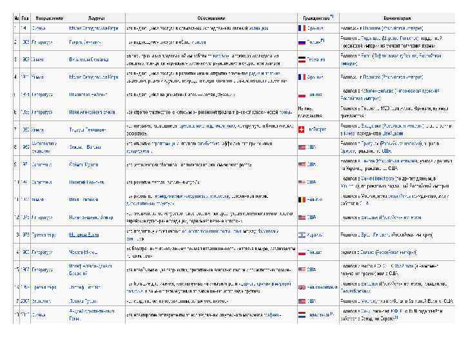The height and width of the screenshot is (348, 464).
Task: Click the US flag in Selman Waksman's row
Action: tap(302, 147)
